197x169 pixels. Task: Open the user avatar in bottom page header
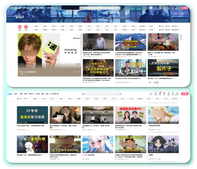[151, 94]
